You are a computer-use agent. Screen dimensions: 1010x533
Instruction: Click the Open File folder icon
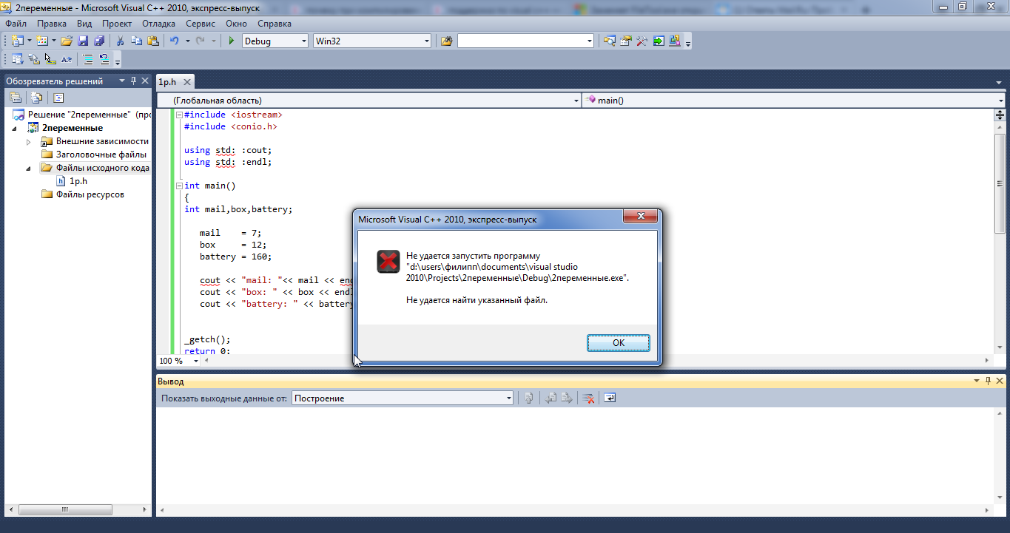(x=67, y=41)
